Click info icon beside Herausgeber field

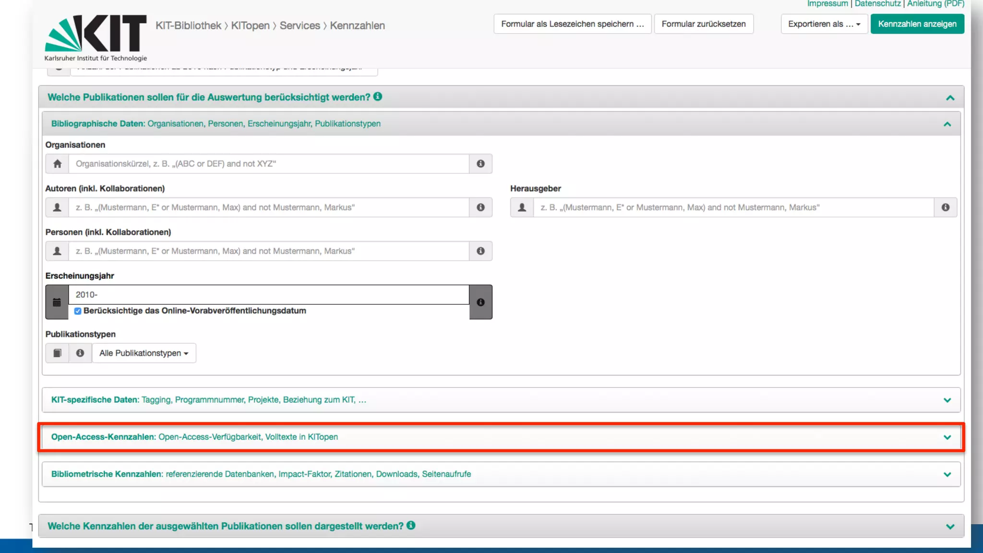point(945,207)
